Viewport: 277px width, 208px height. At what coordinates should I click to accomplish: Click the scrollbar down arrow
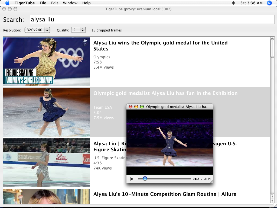(272, 201)
